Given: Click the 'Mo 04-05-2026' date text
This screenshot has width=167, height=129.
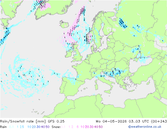Looking at the screenshot, I should pyautogui.click(x=111, y=121).
